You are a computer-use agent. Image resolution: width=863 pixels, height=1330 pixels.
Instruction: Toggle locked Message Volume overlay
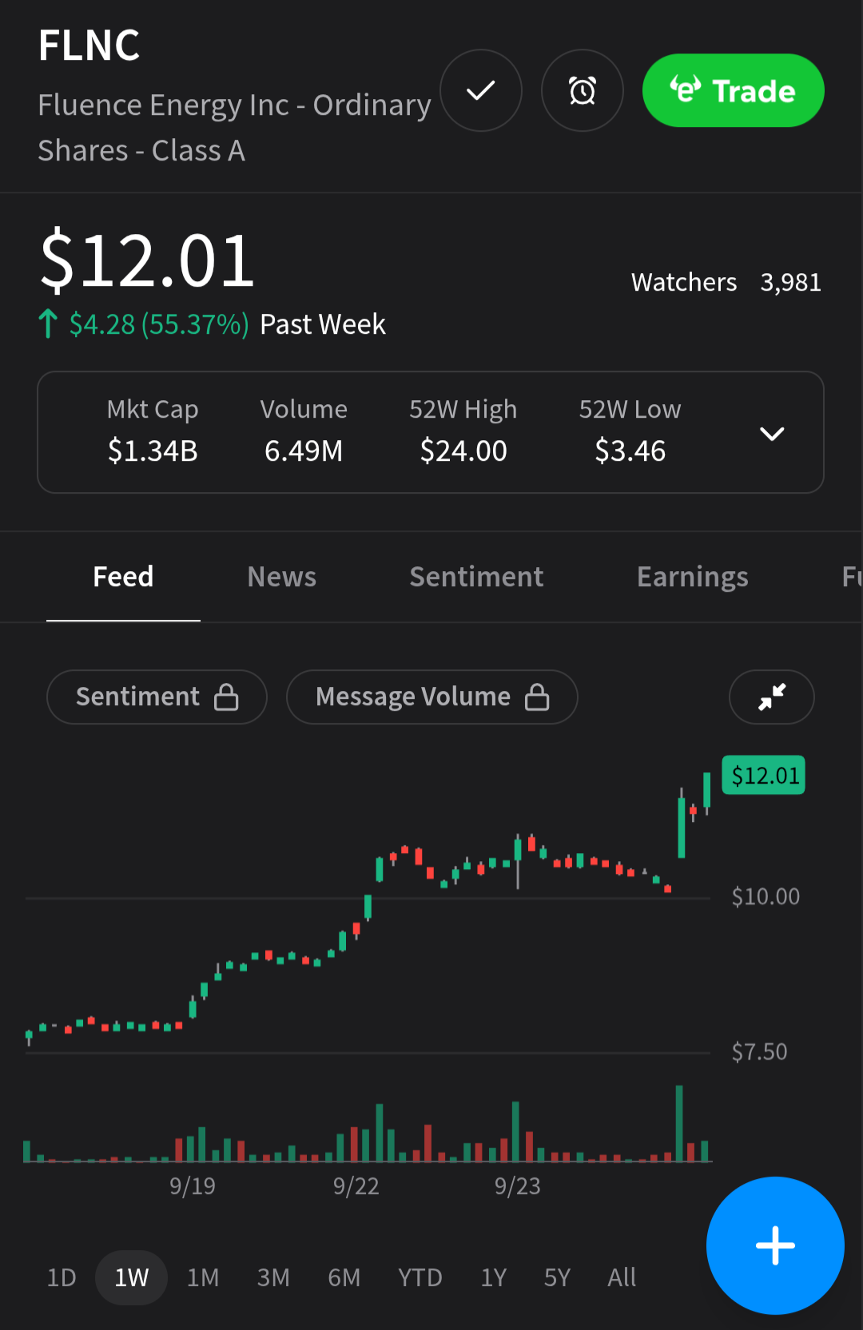click(431, 697)
